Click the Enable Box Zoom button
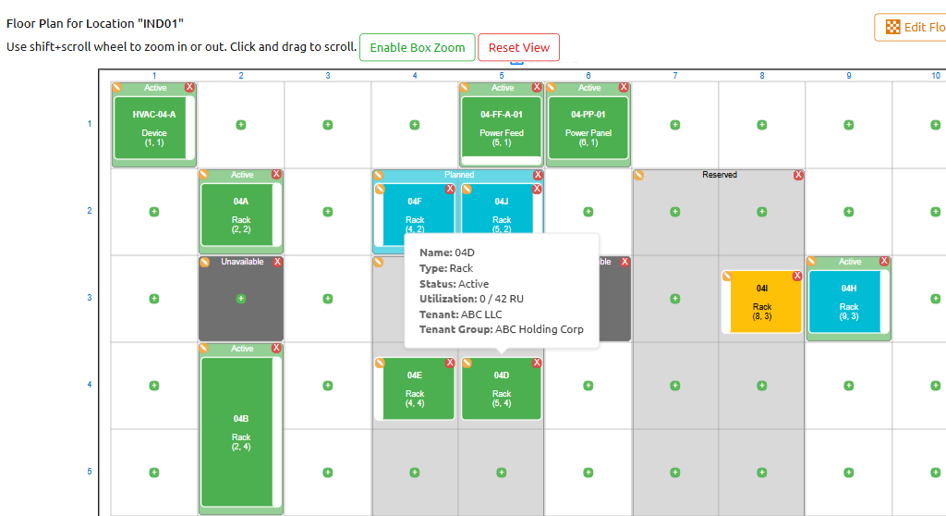Screen dimensions: 946x516 click(417, 47)
